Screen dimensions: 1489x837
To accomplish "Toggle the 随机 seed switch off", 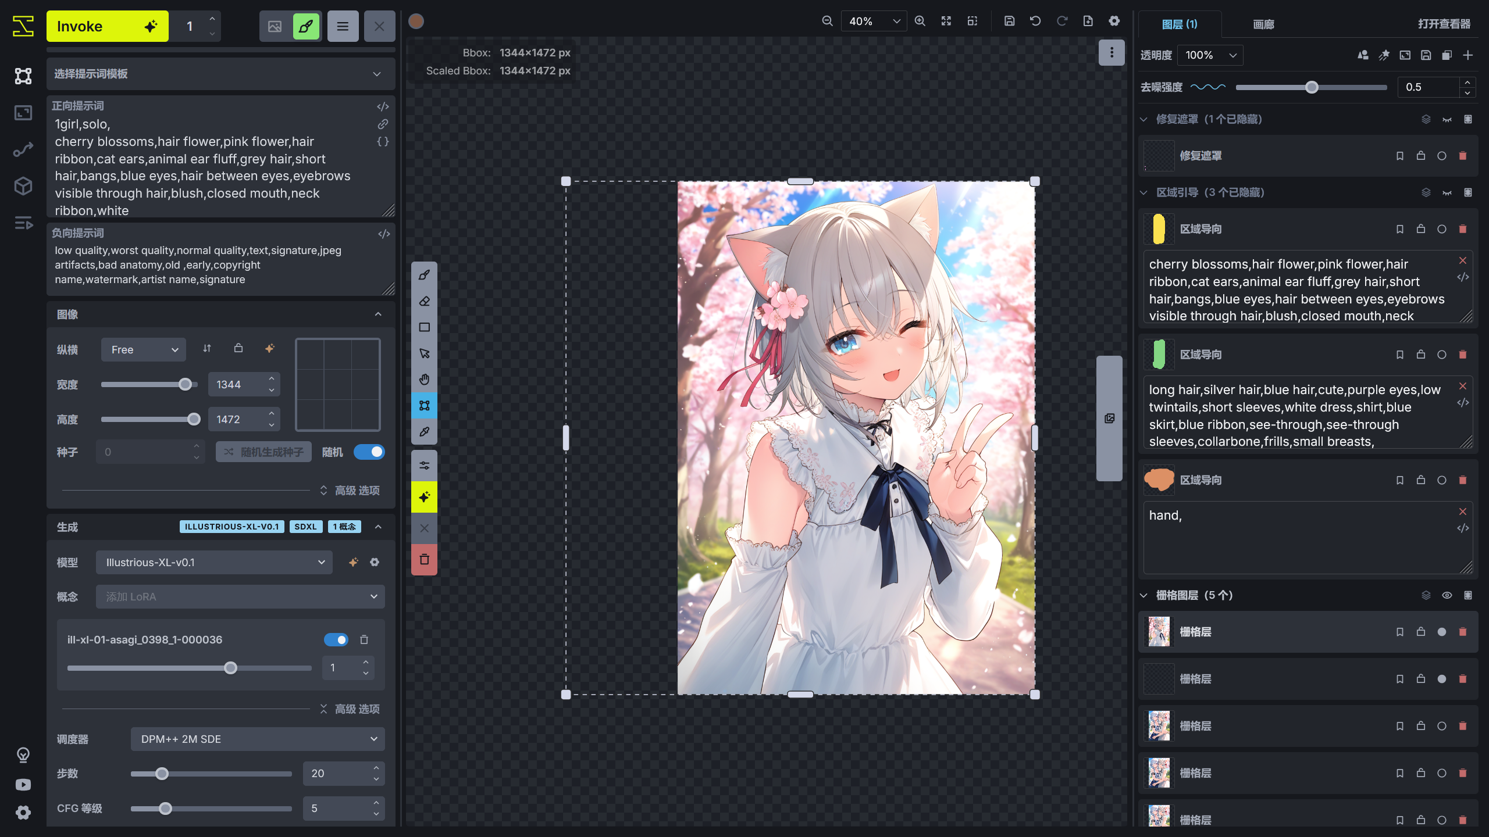I will (x=369, y=452).
